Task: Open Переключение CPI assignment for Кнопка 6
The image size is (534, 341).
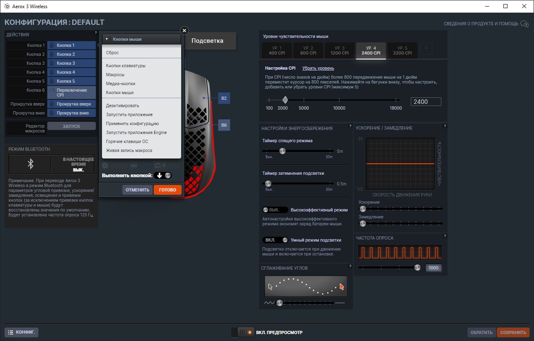Action: 71,92
